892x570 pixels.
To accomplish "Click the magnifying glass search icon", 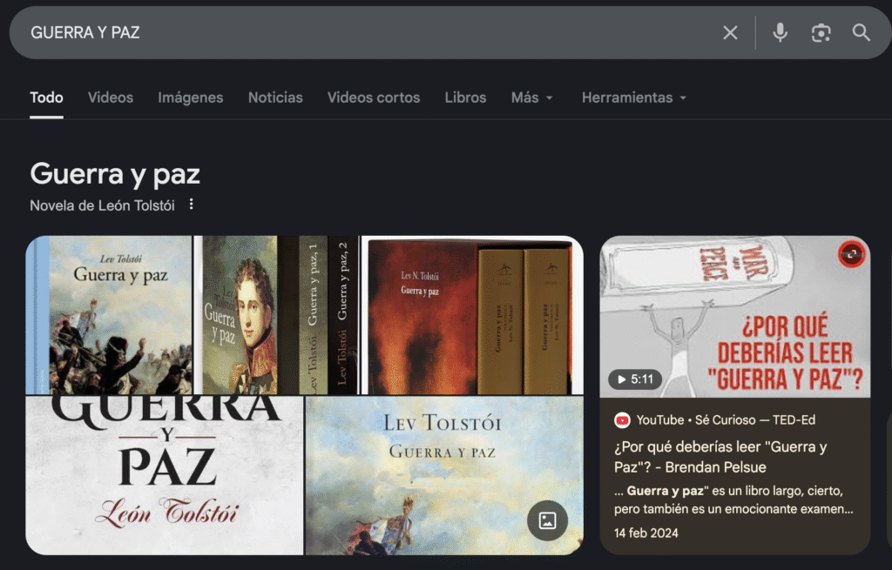I will 861,33.
